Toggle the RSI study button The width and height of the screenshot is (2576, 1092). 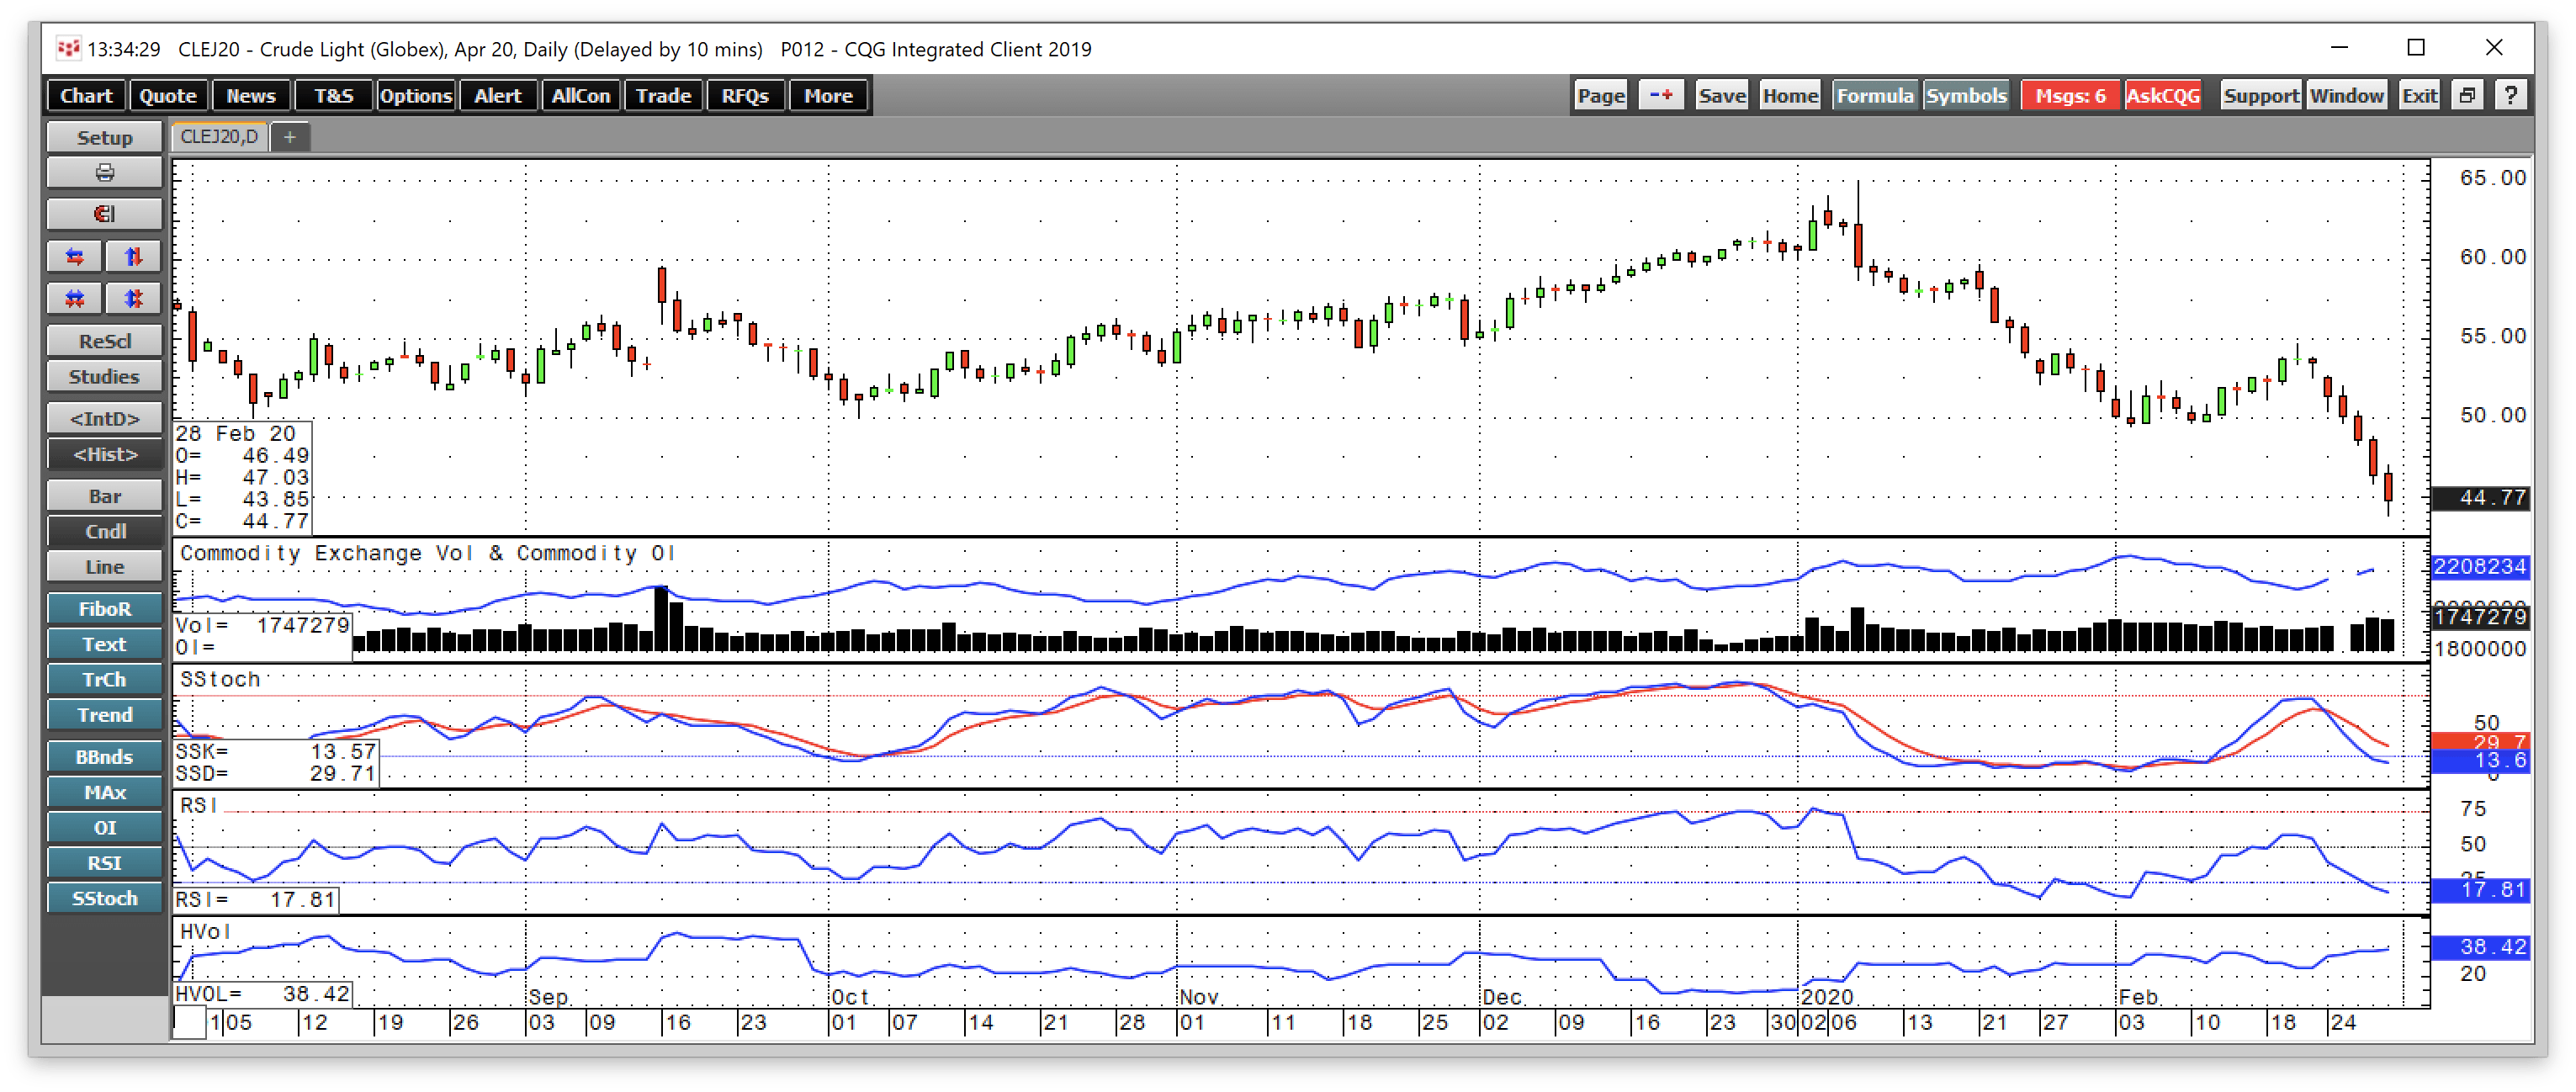click(x=104, y=863)
